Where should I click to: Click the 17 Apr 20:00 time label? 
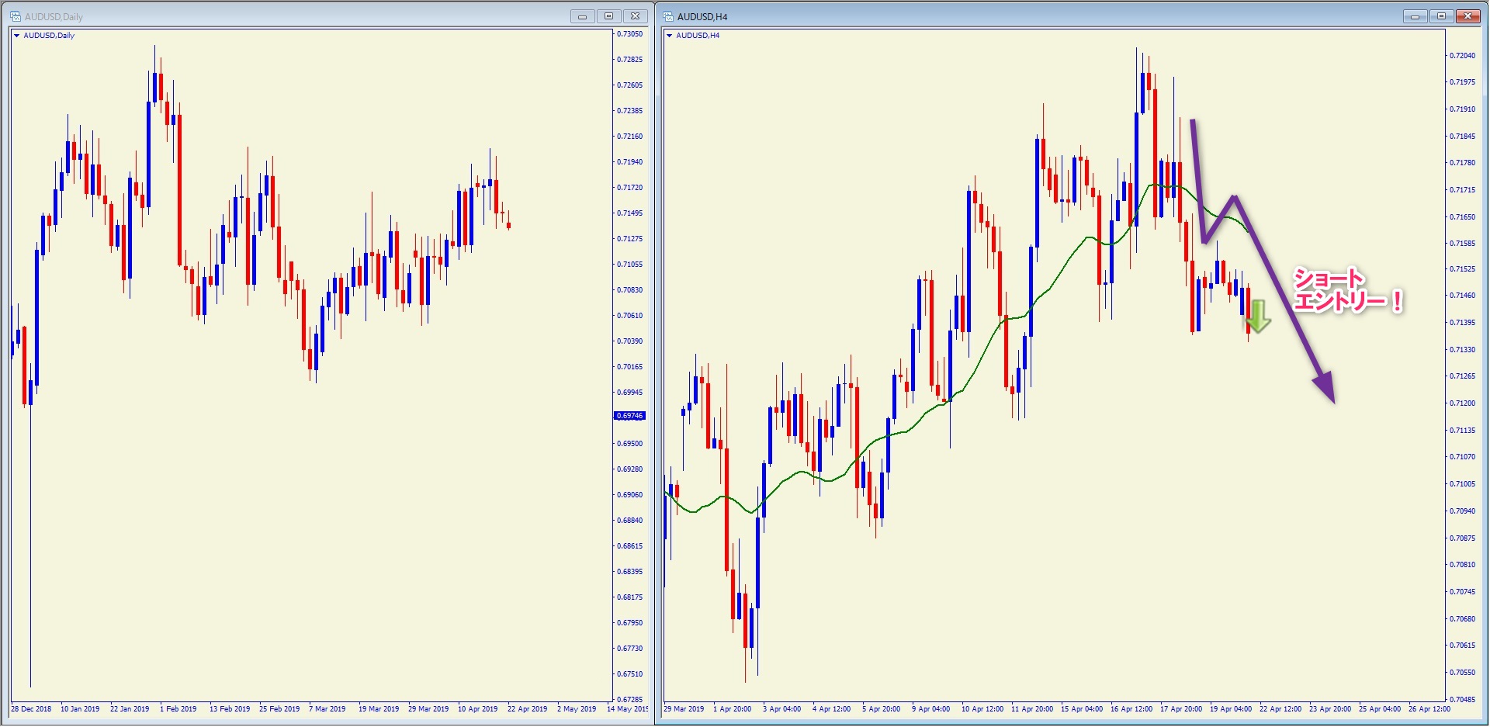1181,709
